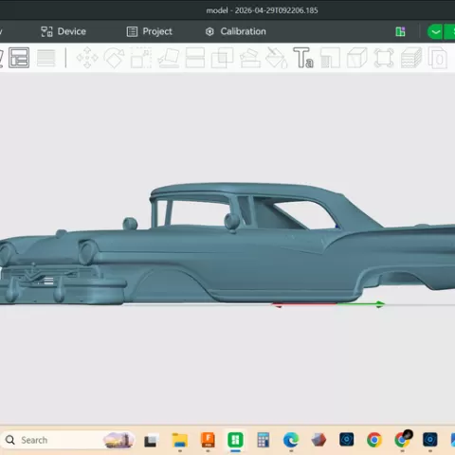455x455 pixels.
Task: Switch to the Project tab
Action: (x=150, y=31)
